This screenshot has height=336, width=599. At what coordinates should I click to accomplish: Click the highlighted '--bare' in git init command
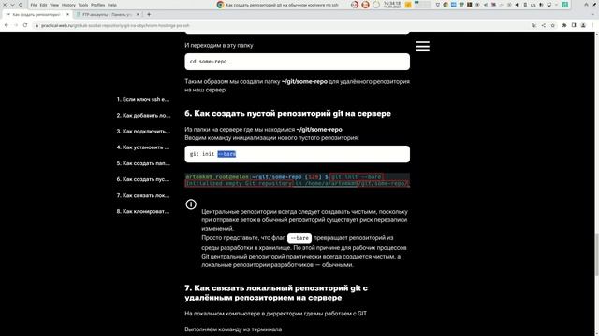226,154
